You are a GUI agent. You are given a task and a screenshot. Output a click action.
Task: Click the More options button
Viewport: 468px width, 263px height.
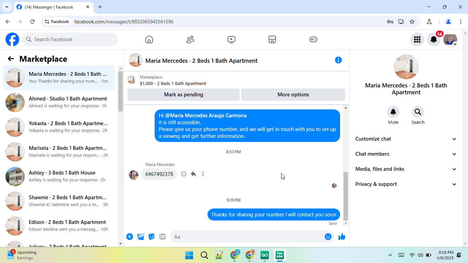(293, 95)
